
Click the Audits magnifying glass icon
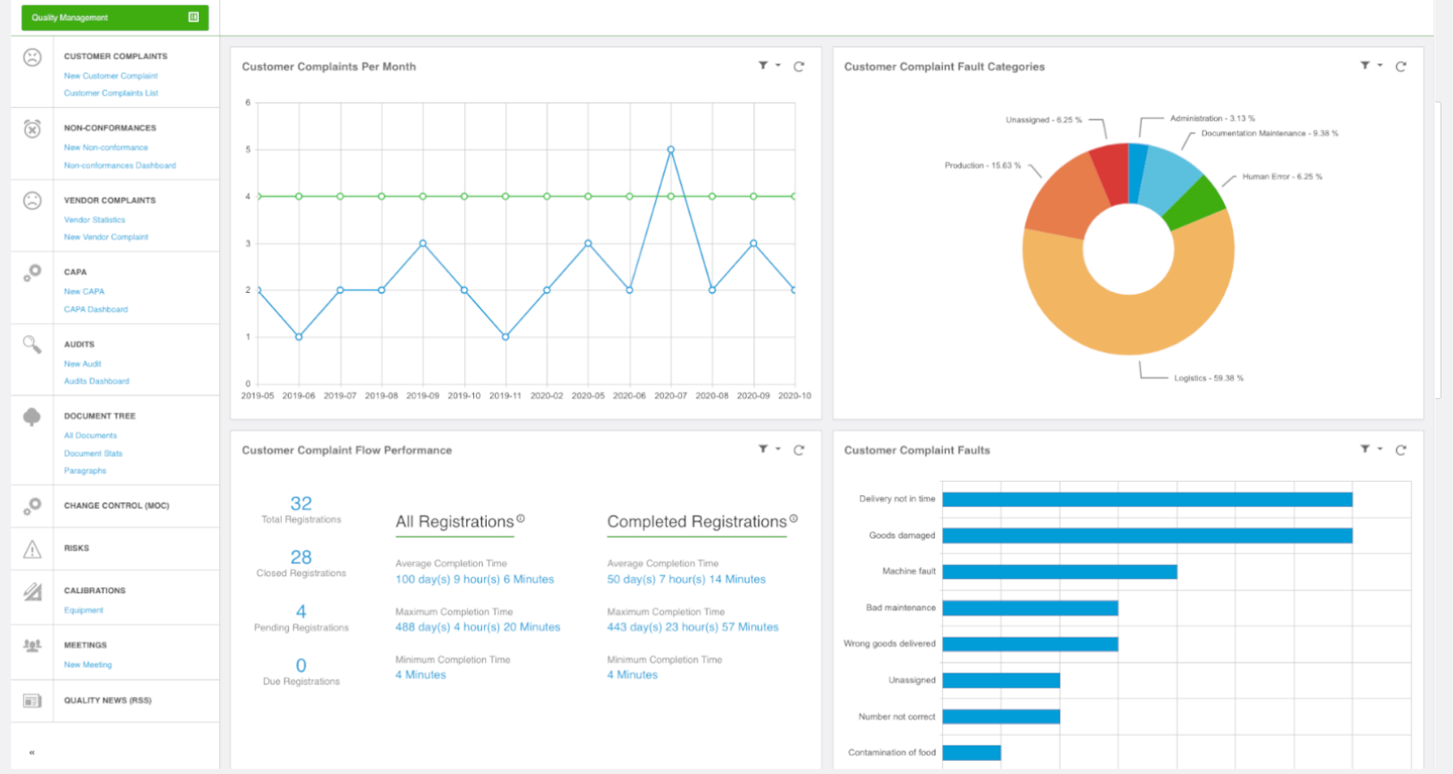(32, 345)
